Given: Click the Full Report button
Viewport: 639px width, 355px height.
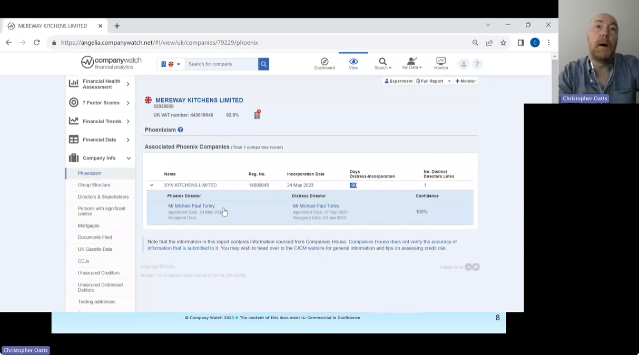Looking at the screenshot, I should coord(430,81).
